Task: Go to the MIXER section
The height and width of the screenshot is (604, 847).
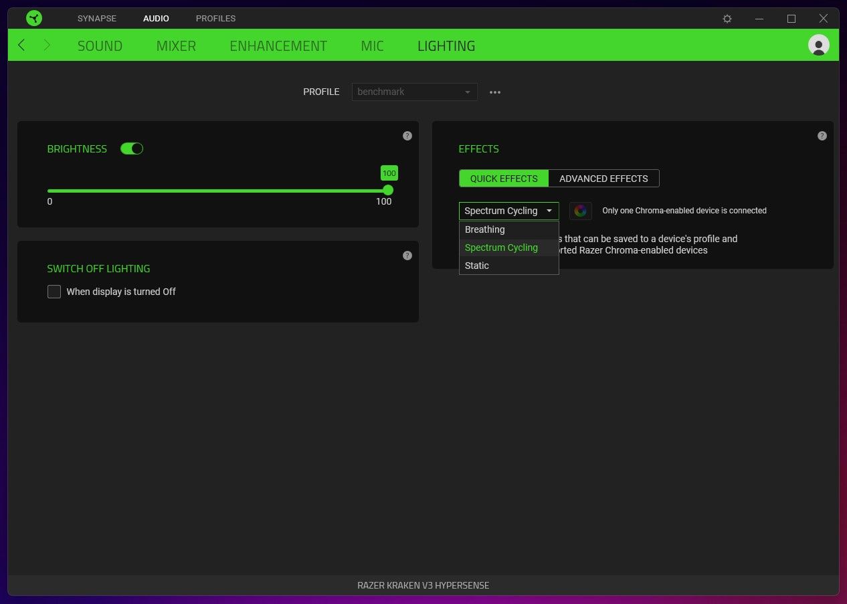Action: 176,46
